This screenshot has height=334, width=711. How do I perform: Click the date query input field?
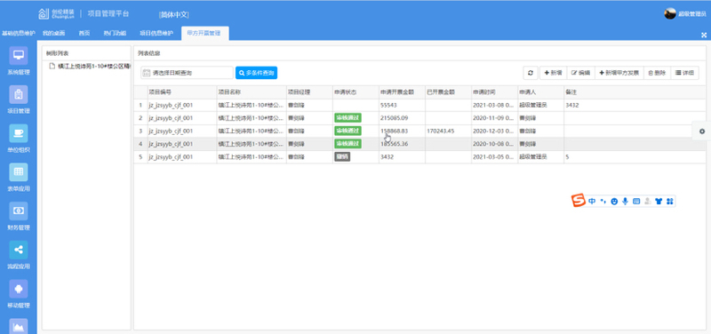(187, 73)
